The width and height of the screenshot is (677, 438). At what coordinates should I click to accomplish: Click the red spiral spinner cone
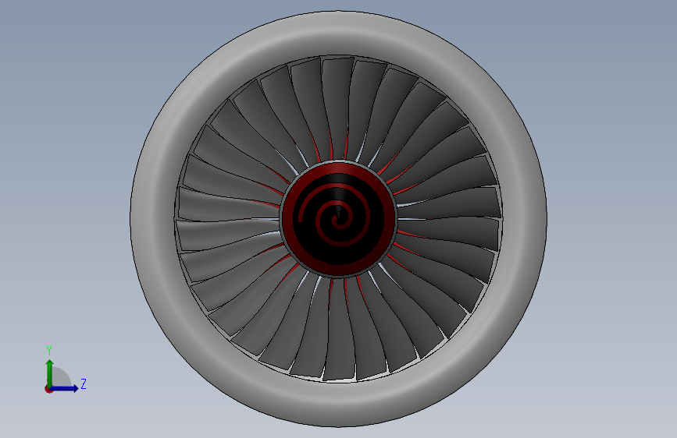click(338, 219)
